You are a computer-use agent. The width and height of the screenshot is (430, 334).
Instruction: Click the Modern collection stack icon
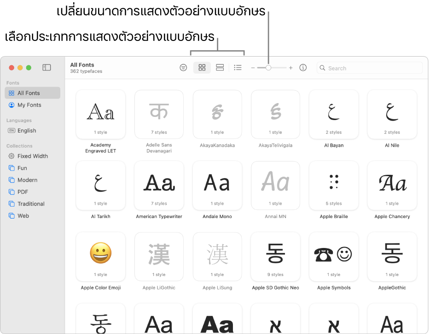(11, 180)
